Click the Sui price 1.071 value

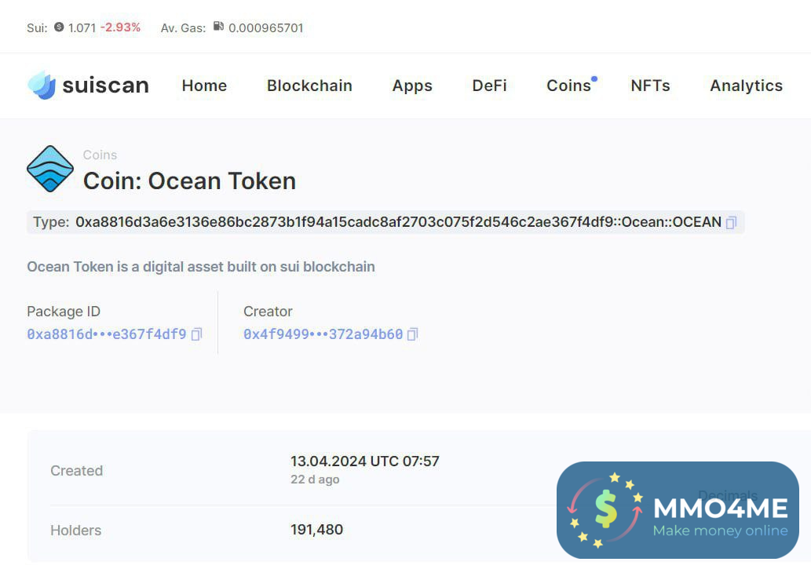pyautogui.click(x=82, y=28)
